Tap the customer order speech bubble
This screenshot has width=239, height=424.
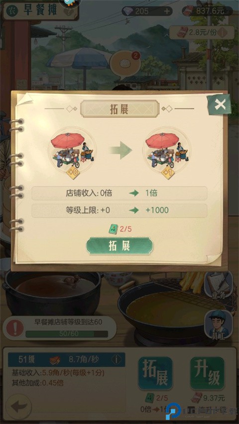pos(125,64)
